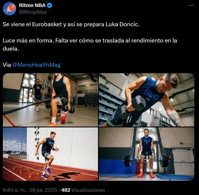Screen dimensions: 199x195
Task: Open the three-dot more options menu
Action: [191, 5]
